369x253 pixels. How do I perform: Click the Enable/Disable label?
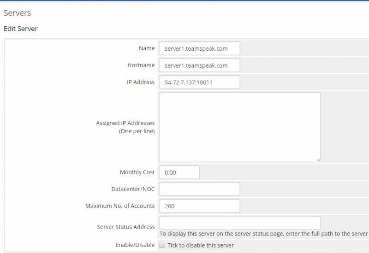pos(135,245)
